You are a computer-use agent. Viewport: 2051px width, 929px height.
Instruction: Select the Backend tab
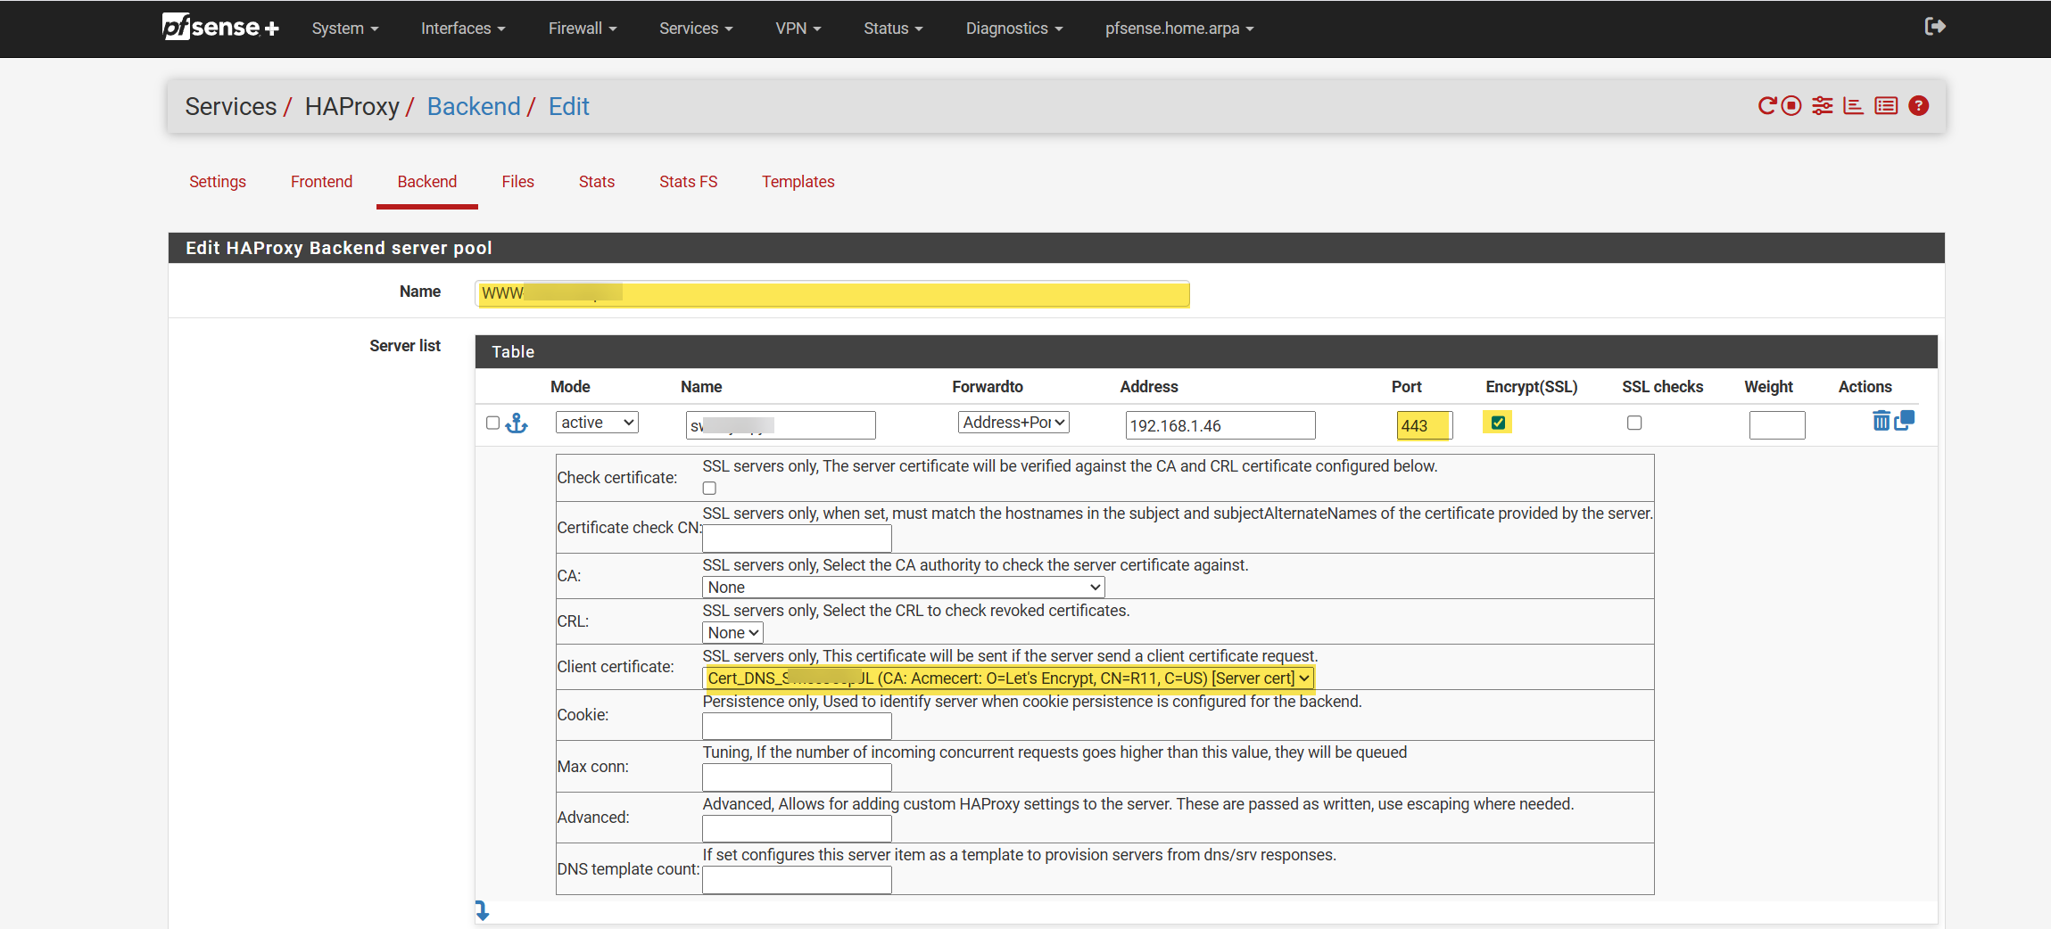click(x=427, y=182)
